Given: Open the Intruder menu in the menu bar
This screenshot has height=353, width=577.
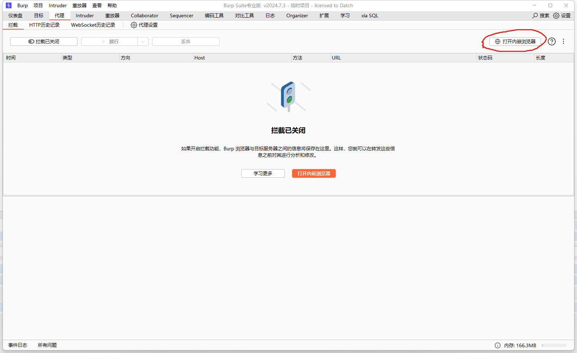Looking at the screenshot, I should (x=58, y=5).
